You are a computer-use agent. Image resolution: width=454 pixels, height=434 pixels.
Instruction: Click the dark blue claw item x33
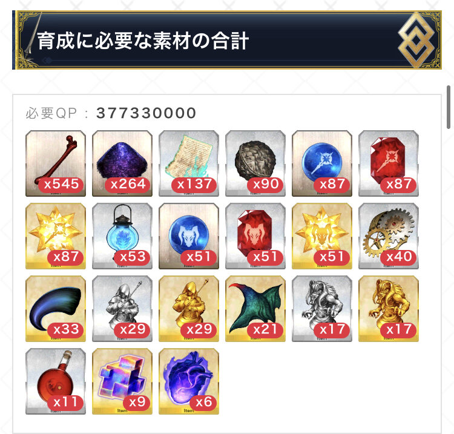pos(56,309)
